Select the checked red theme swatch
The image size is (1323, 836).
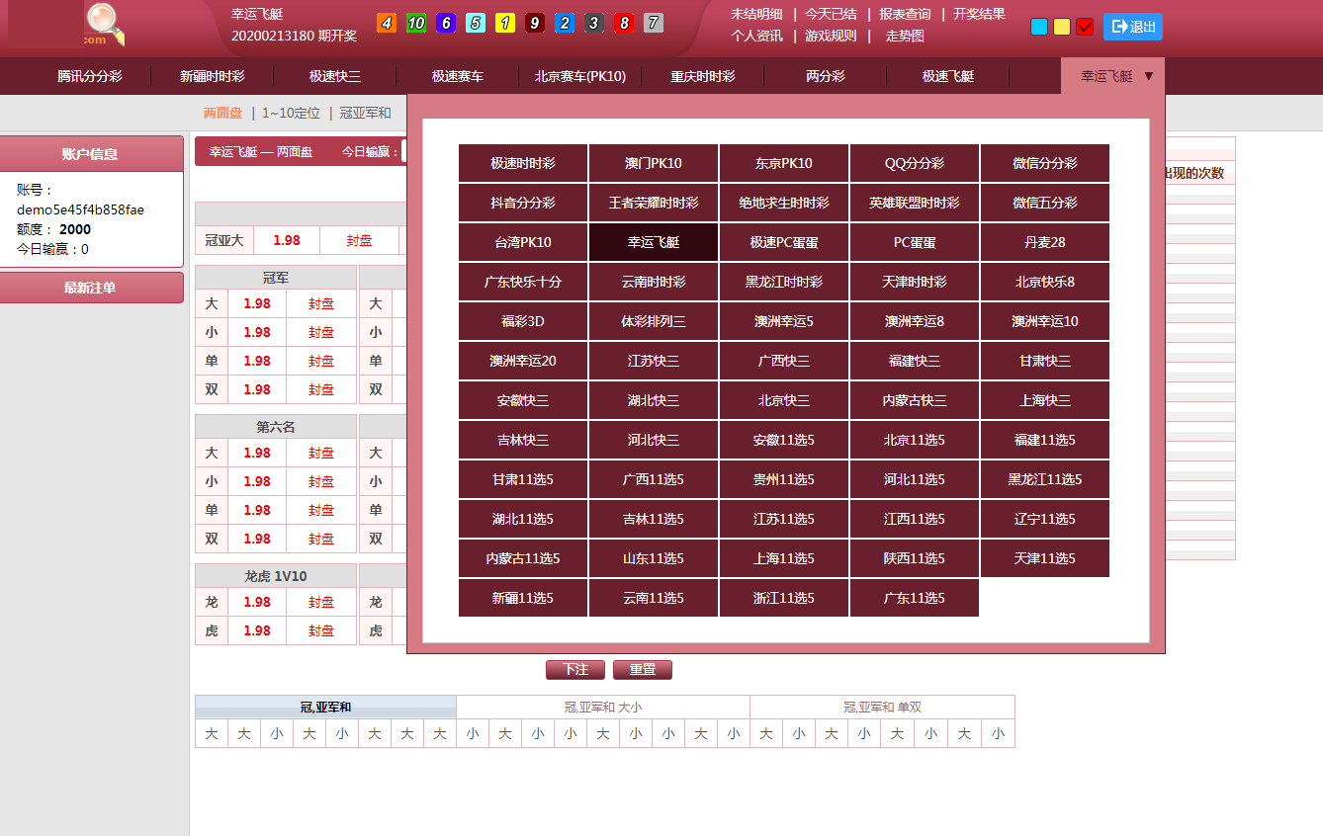1085,27
